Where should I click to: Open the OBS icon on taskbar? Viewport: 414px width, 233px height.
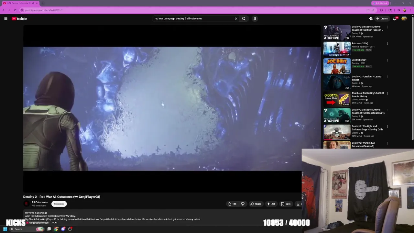pos(70,229)
